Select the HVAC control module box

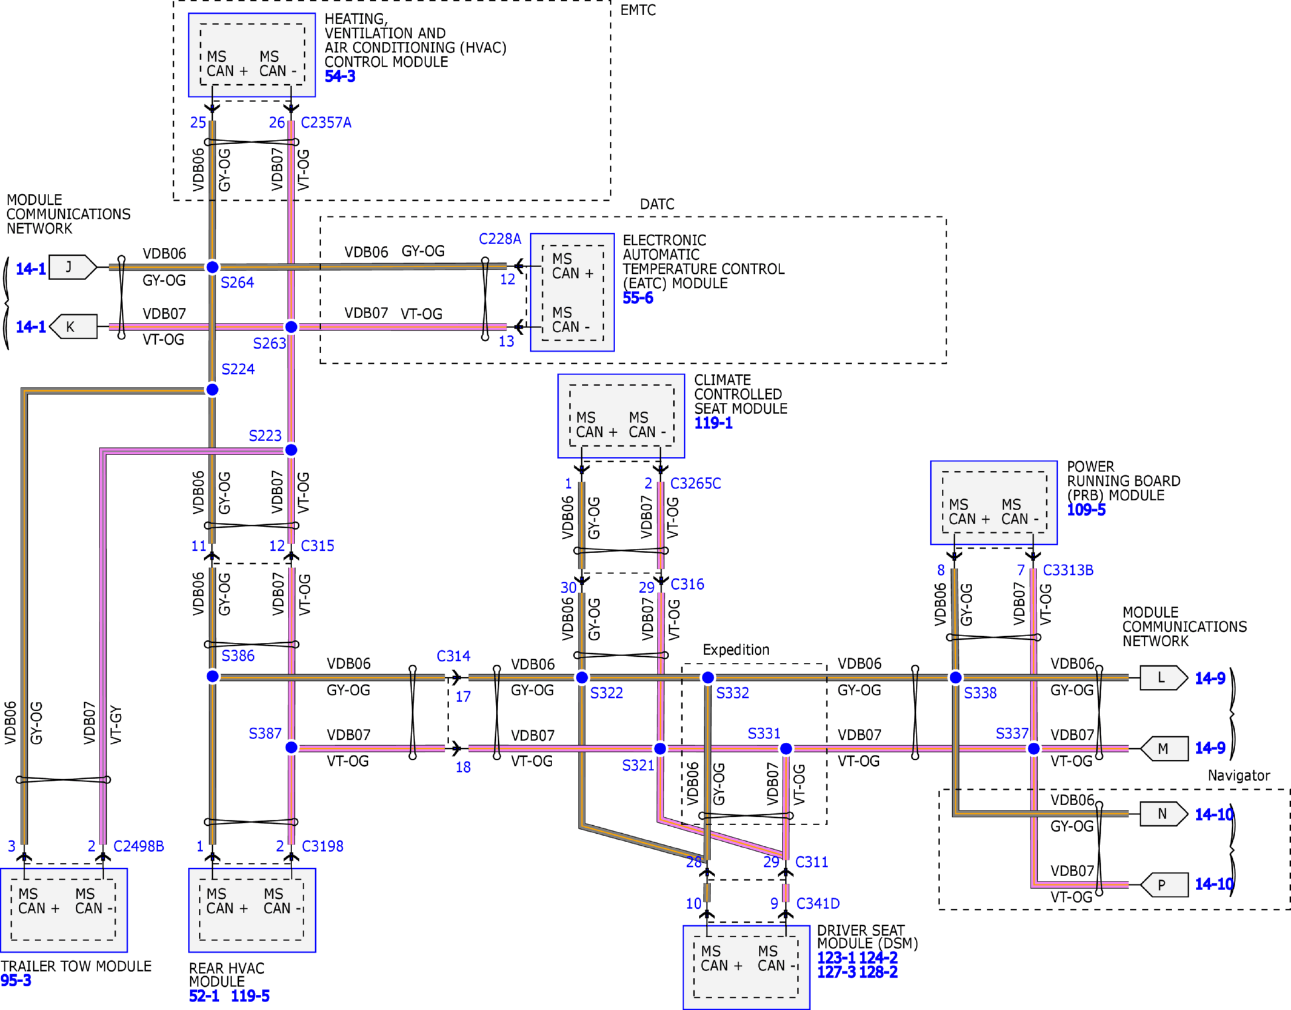[252, 55]
